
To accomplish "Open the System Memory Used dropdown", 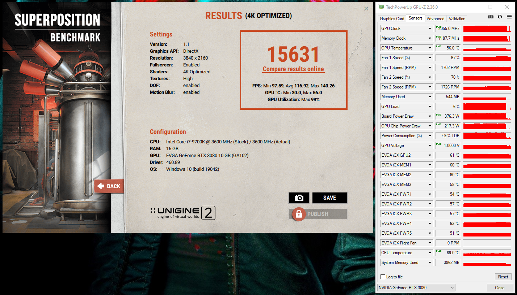I will [x=430, y=263].
